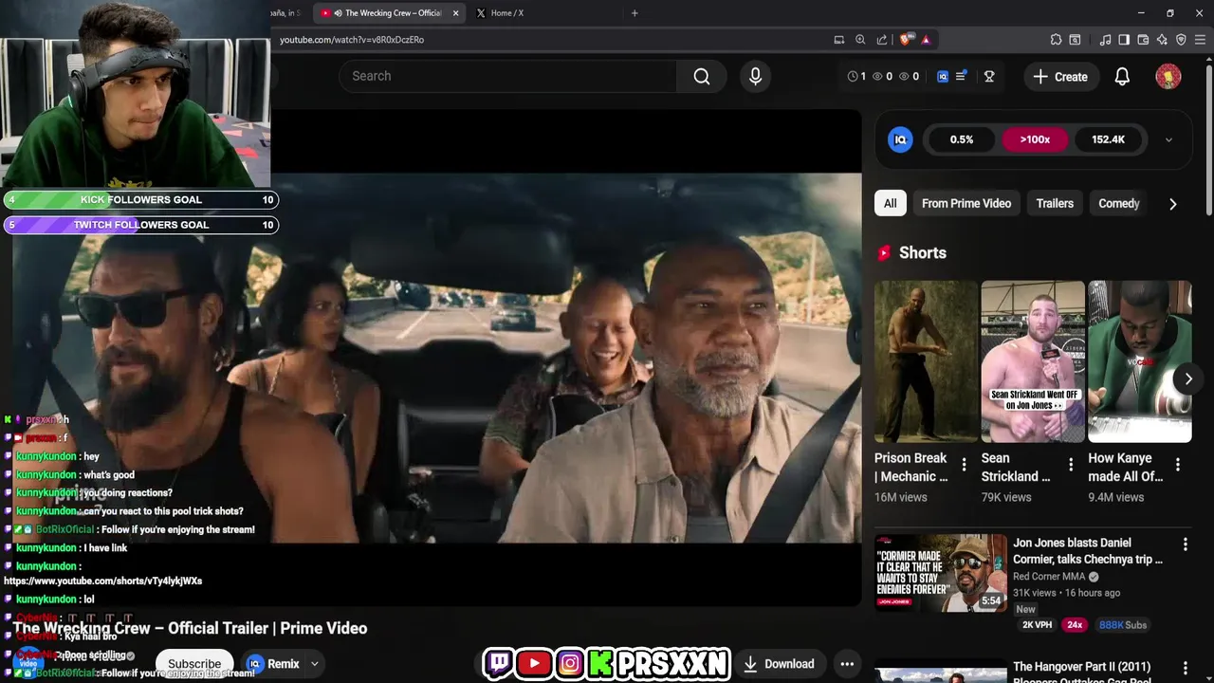
Task: Click the Remix button
Action: point(274,664)
